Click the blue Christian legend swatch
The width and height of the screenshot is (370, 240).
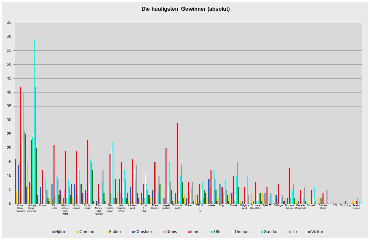[x=133, y=232]
